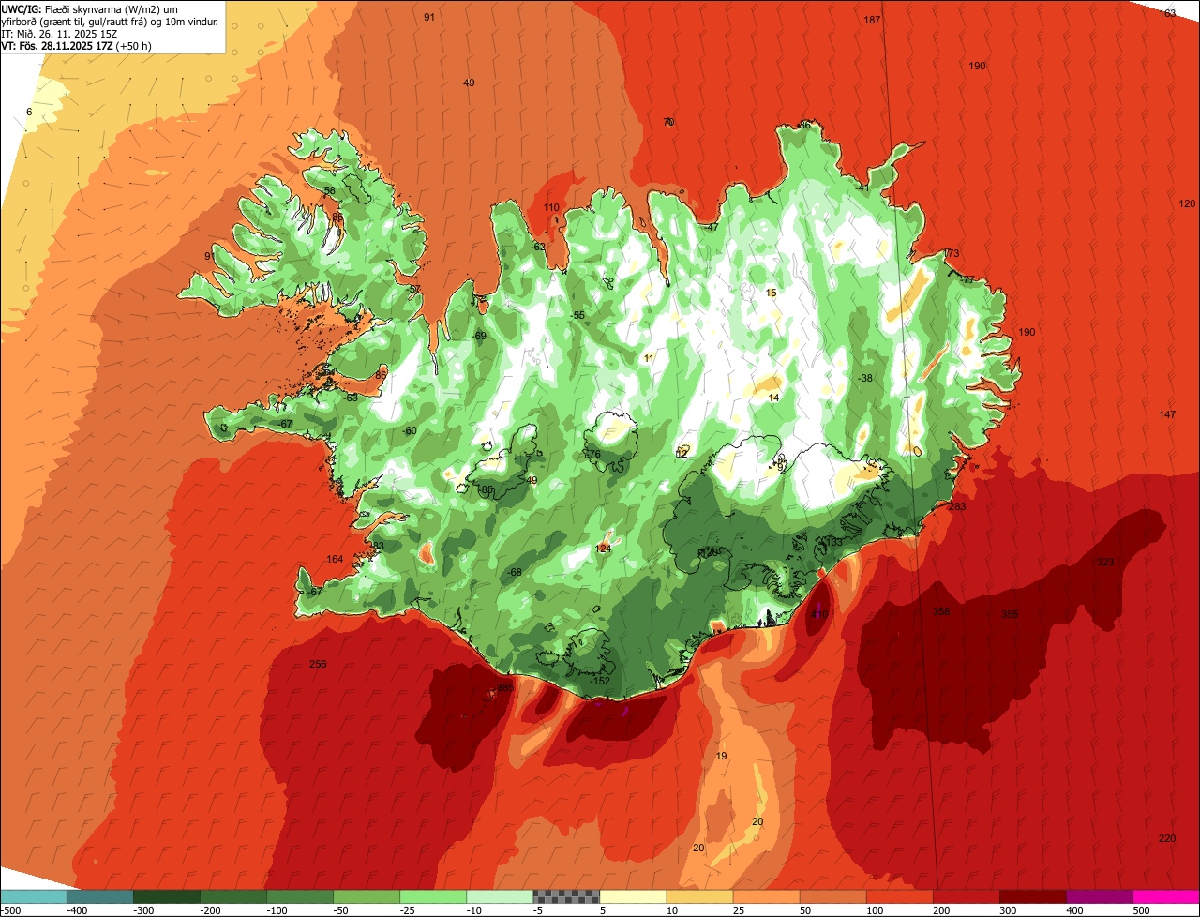Click the red swatch between 200 and 300

pyautogui.click(x=966, y=896)
